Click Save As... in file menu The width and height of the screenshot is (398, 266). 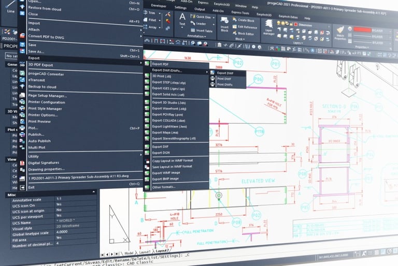[x=36, y=51]
